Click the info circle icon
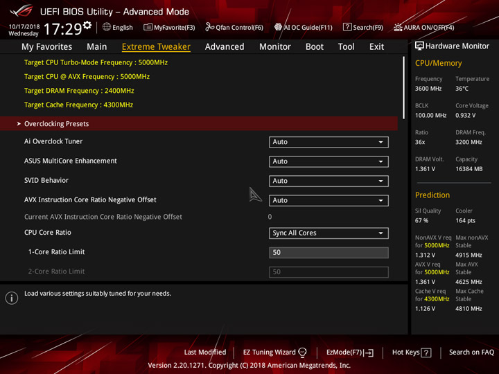This screenshot has width=499, height=374. point(12,298)
